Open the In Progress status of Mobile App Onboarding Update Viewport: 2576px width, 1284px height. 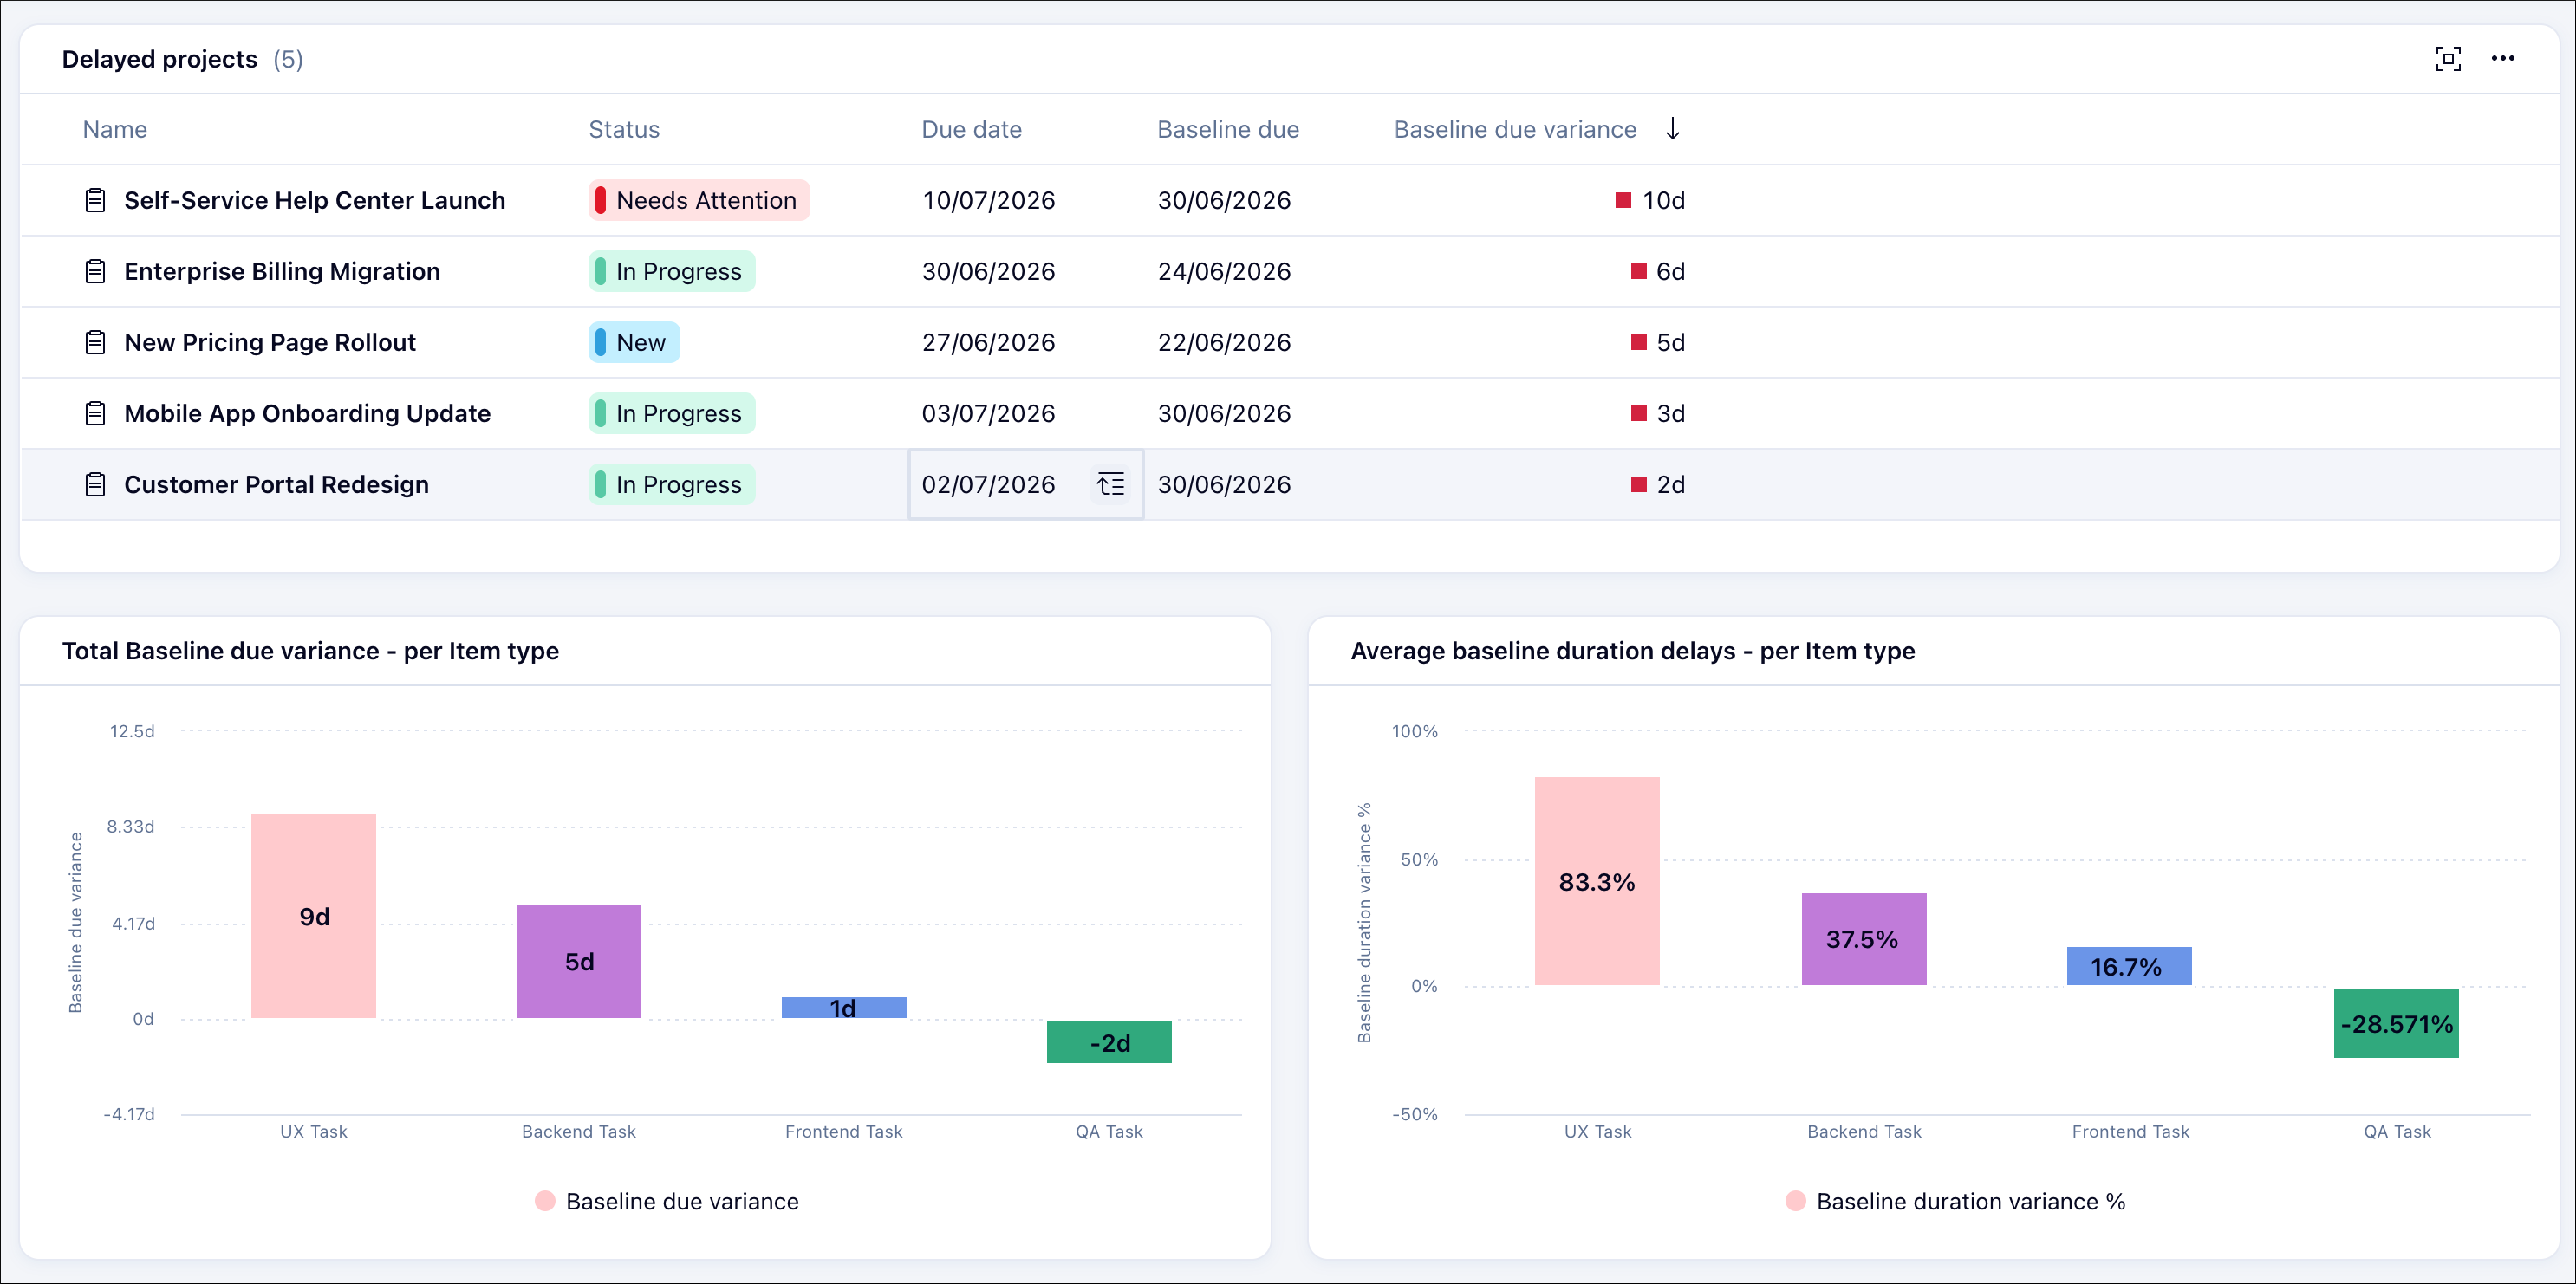tap(672, 413)
